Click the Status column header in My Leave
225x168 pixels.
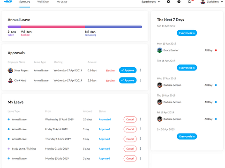[102, 111]
